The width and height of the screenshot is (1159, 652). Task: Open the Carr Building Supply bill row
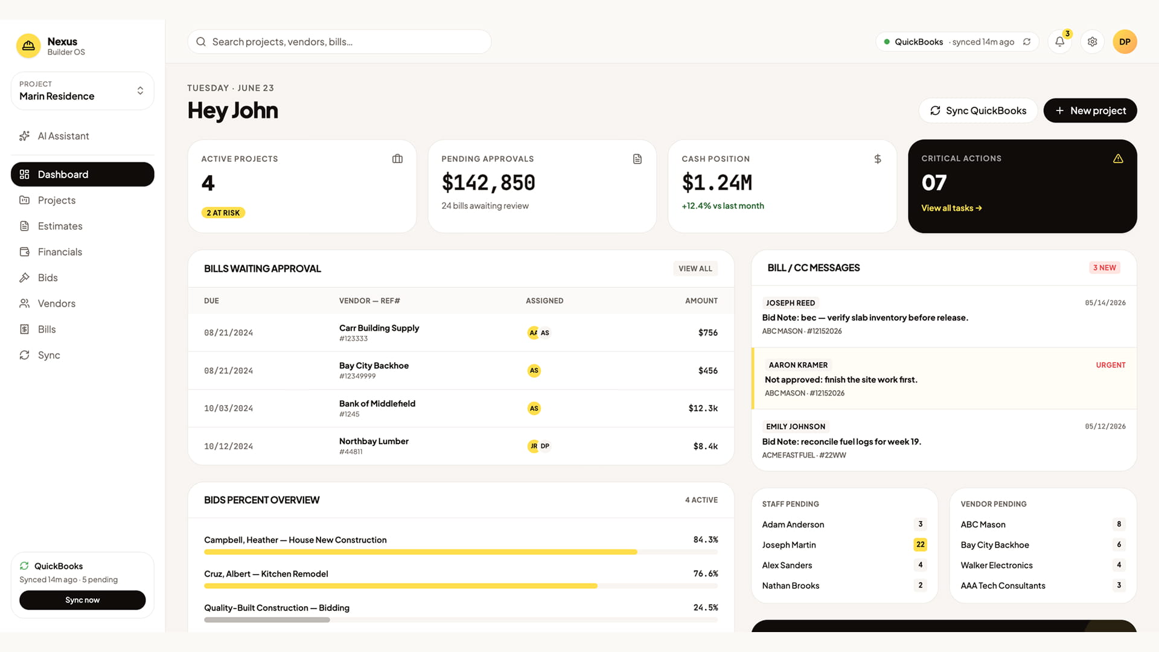(x=461, y=333)
